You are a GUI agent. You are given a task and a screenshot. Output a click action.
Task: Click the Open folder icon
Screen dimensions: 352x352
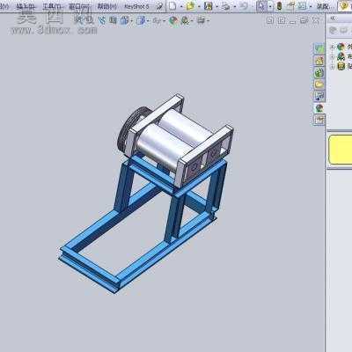[x=191, y=6]
